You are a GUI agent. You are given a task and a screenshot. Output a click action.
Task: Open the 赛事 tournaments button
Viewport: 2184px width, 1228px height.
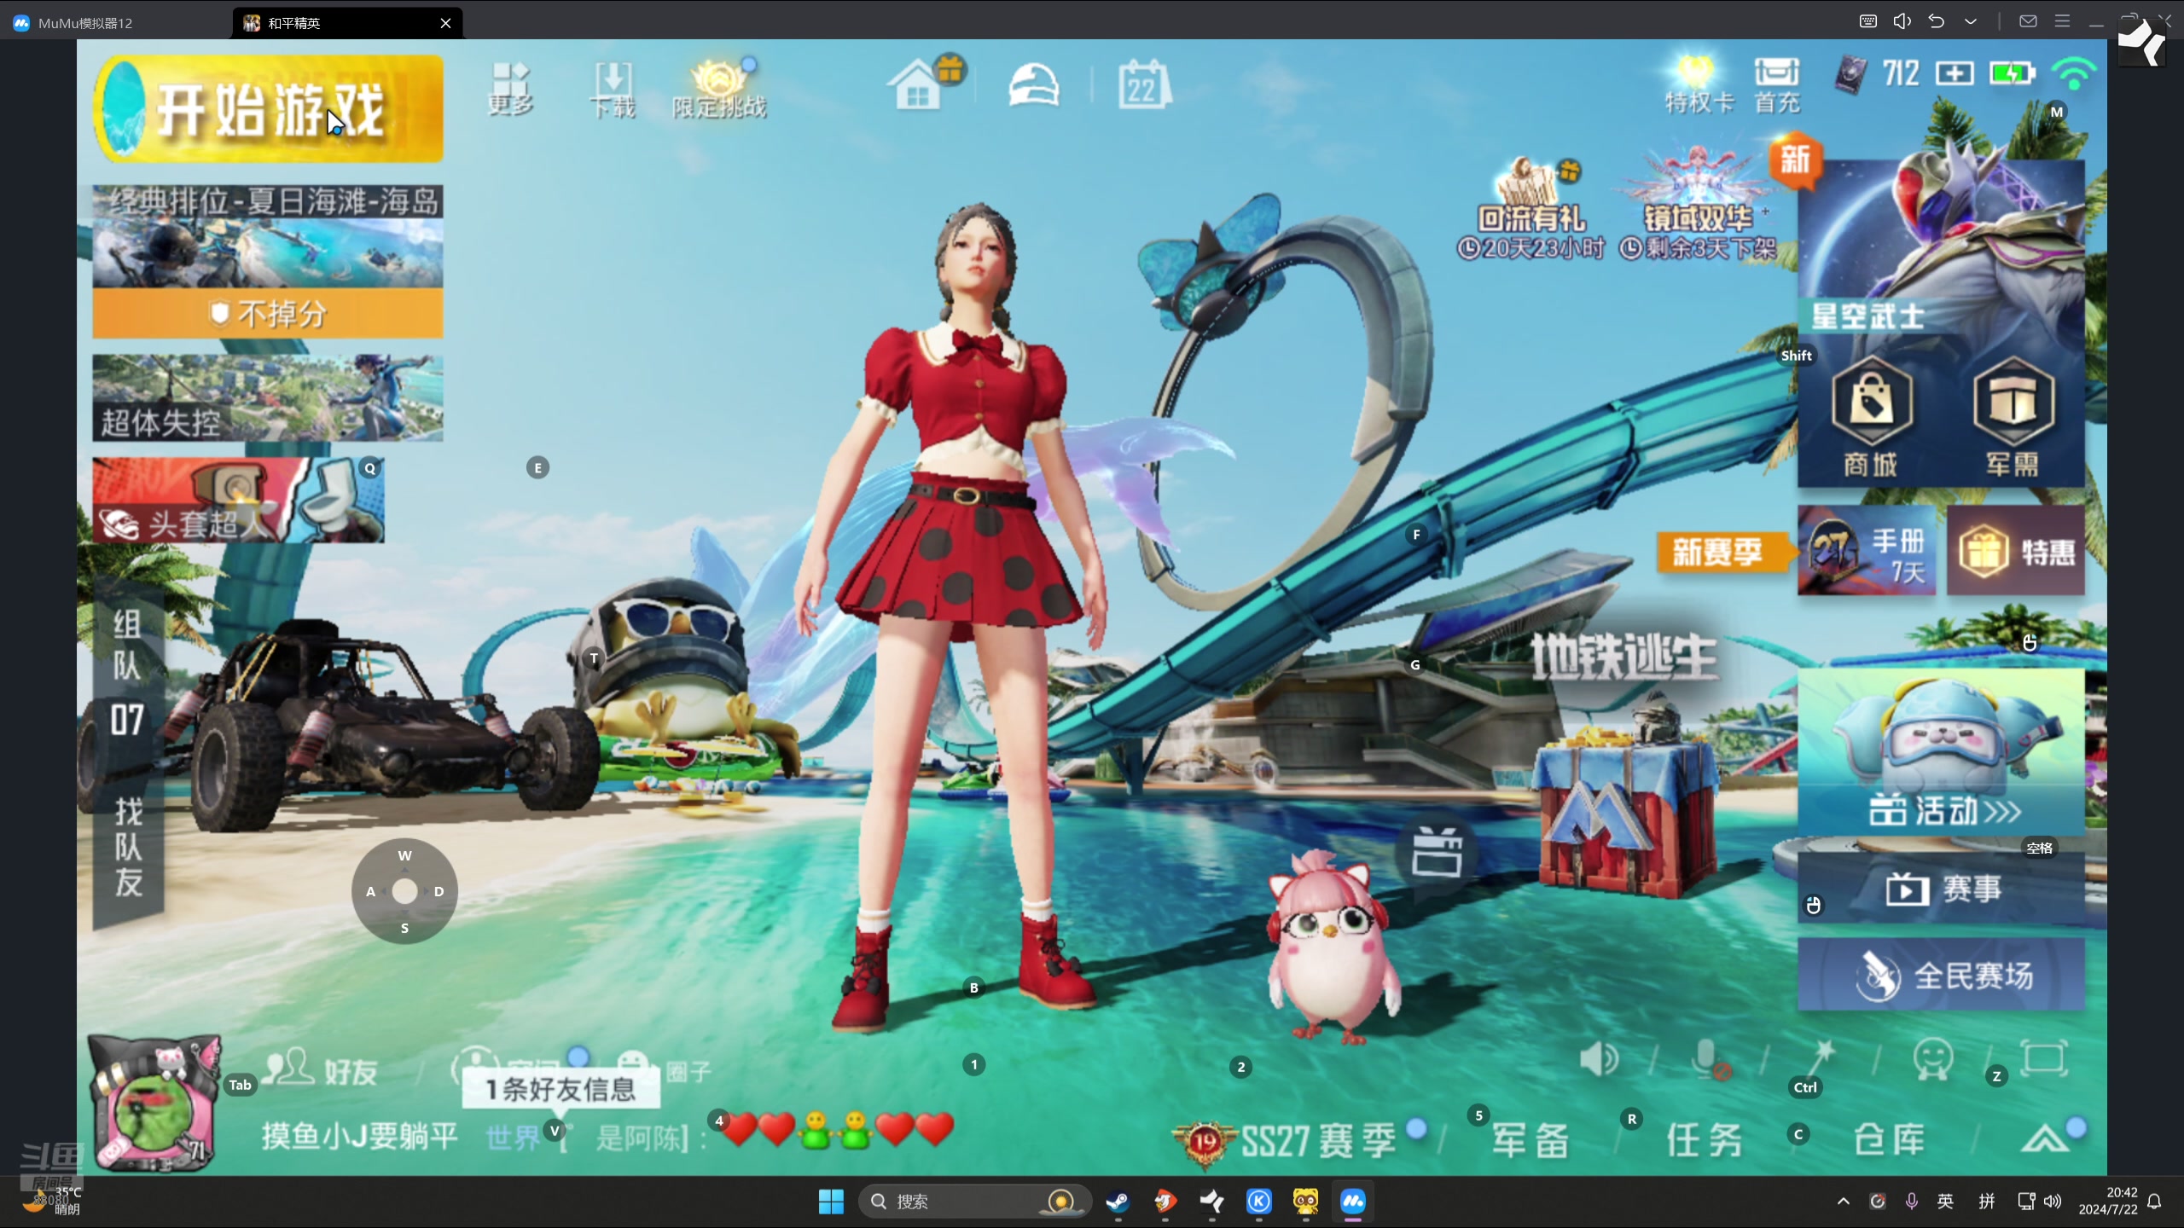[1942, 889]
